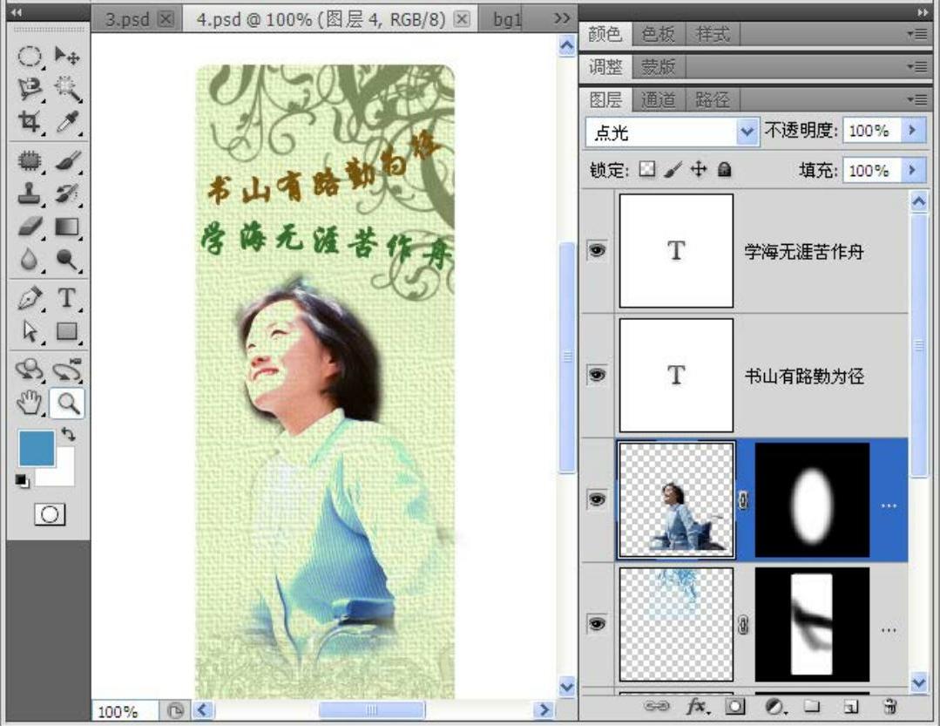Select the Pen tool
Image resolution: width=940 pixels, height=726 pixels.
30,298
